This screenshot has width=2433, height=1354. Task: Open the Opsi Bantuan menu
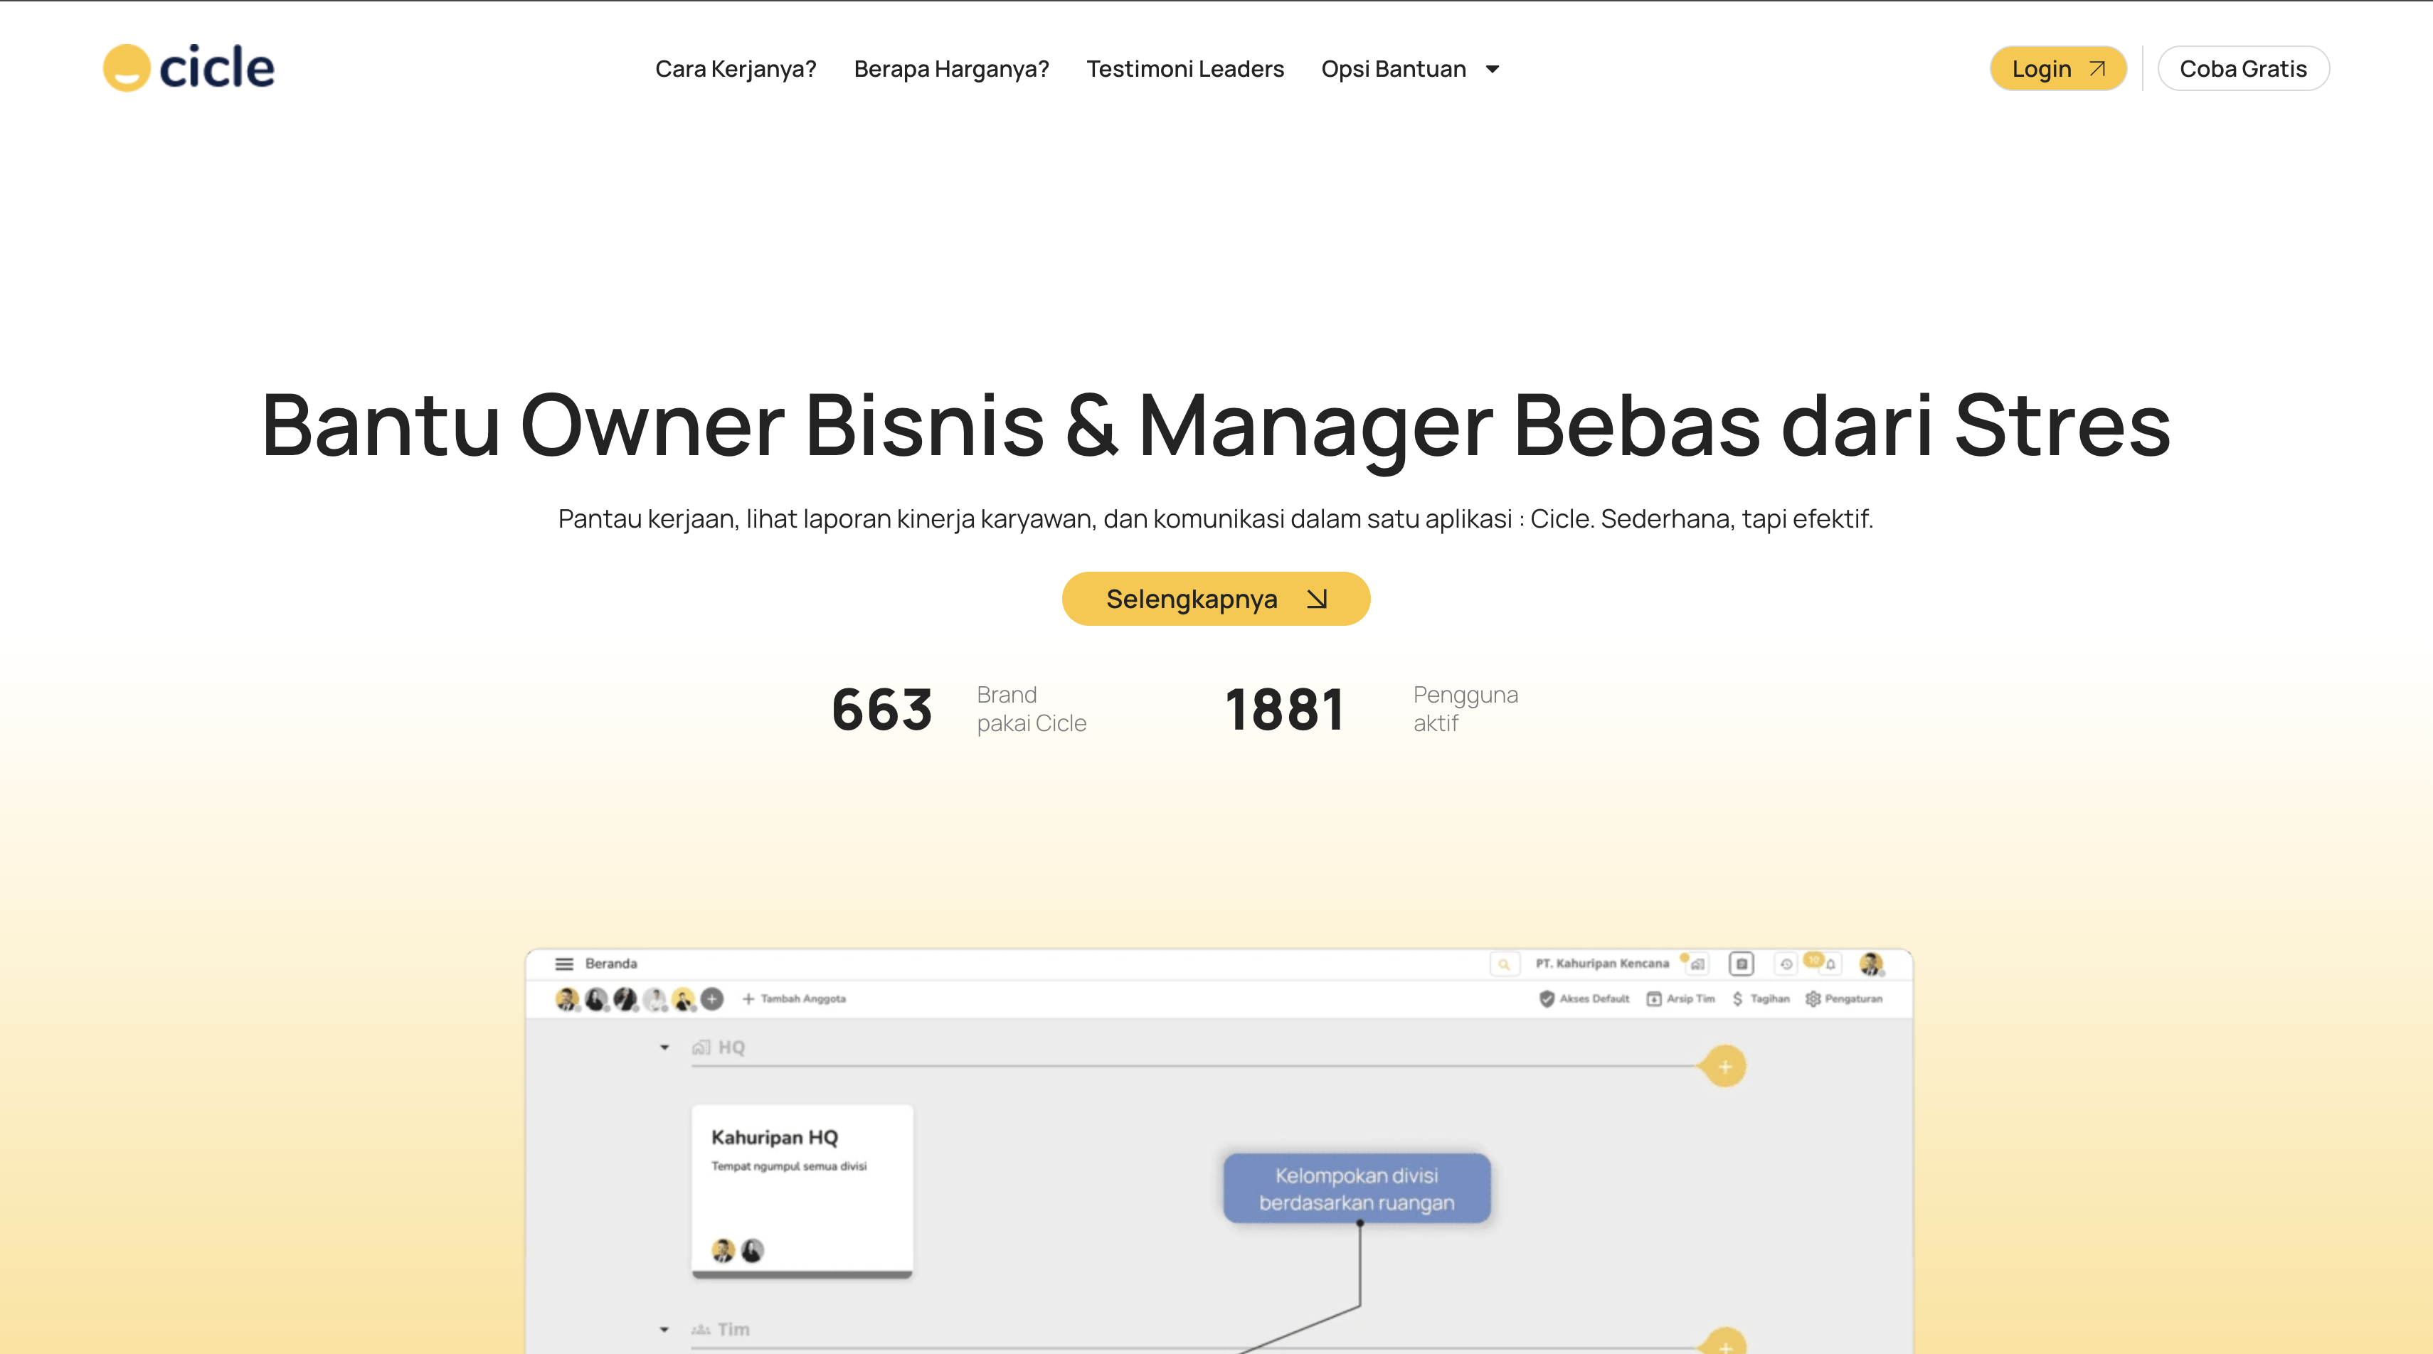click(1393, 69)
